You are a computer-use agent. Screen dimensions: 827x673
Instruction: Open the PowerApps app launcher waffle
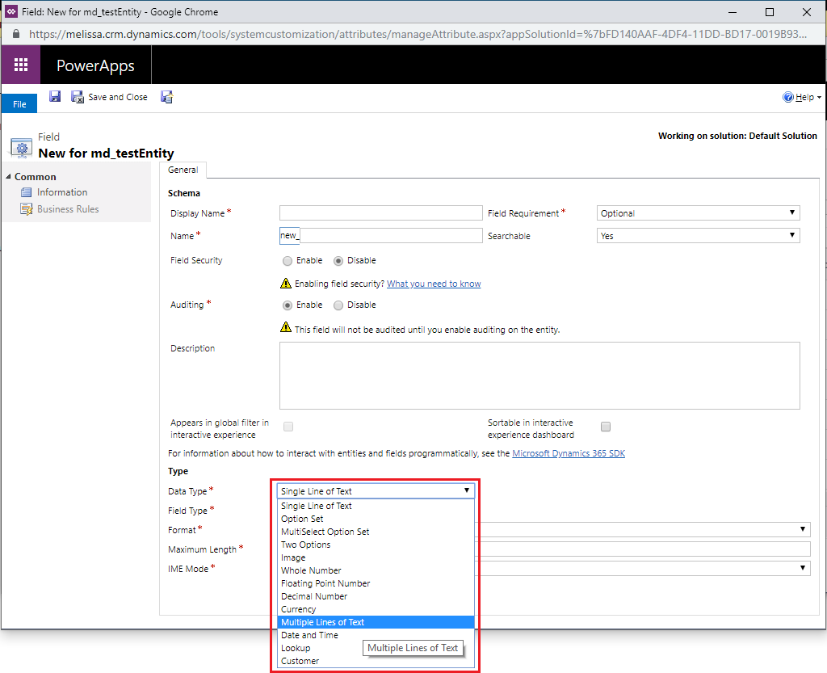20,65
